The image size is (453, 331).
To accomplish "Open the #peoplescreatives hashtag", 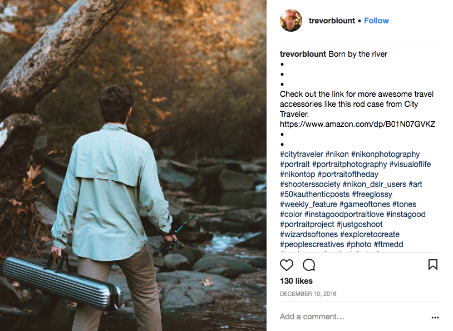I will [x=312, y=244].
